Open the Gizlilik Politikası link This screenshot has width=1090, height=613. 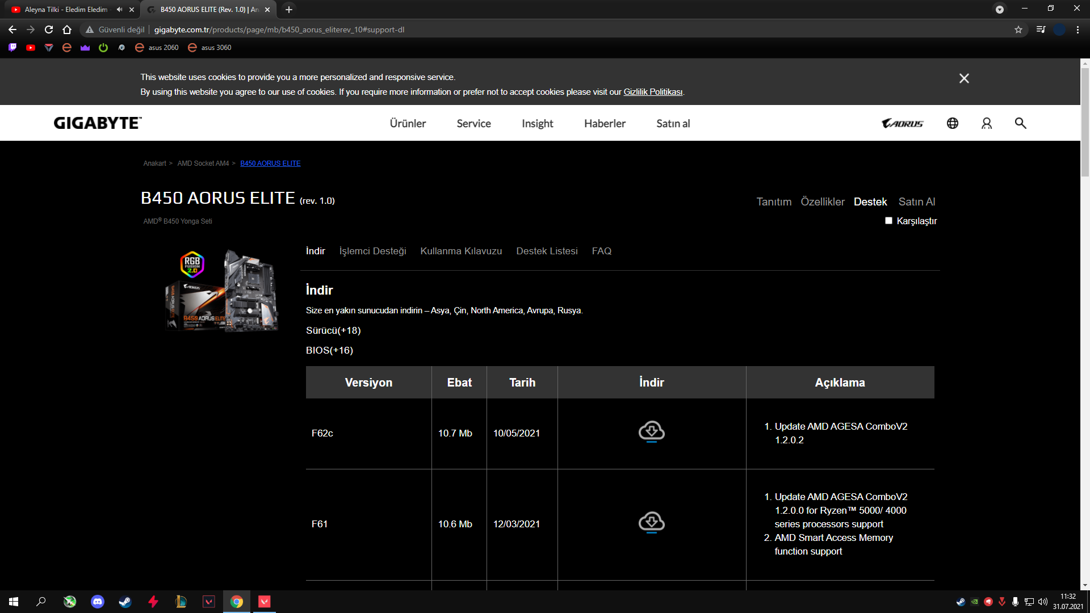coord(652,92)
